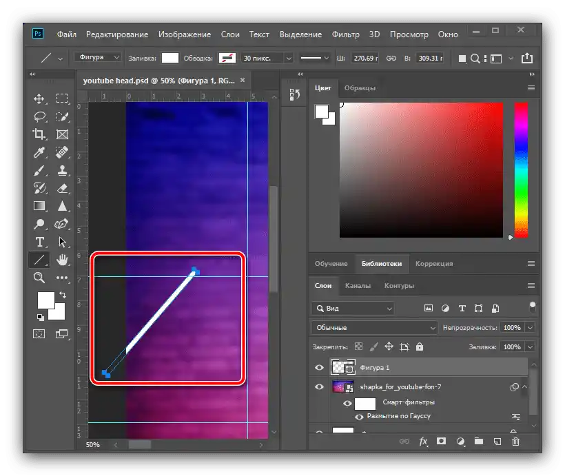Image resolution: width=565 pixels, height=476 pixels.
Task: Select the Zoom tool in toolbar
Action: (39, 278)
